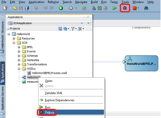
Task: Restore the Applications panel window icon
Action: click(x=88, y=17)
